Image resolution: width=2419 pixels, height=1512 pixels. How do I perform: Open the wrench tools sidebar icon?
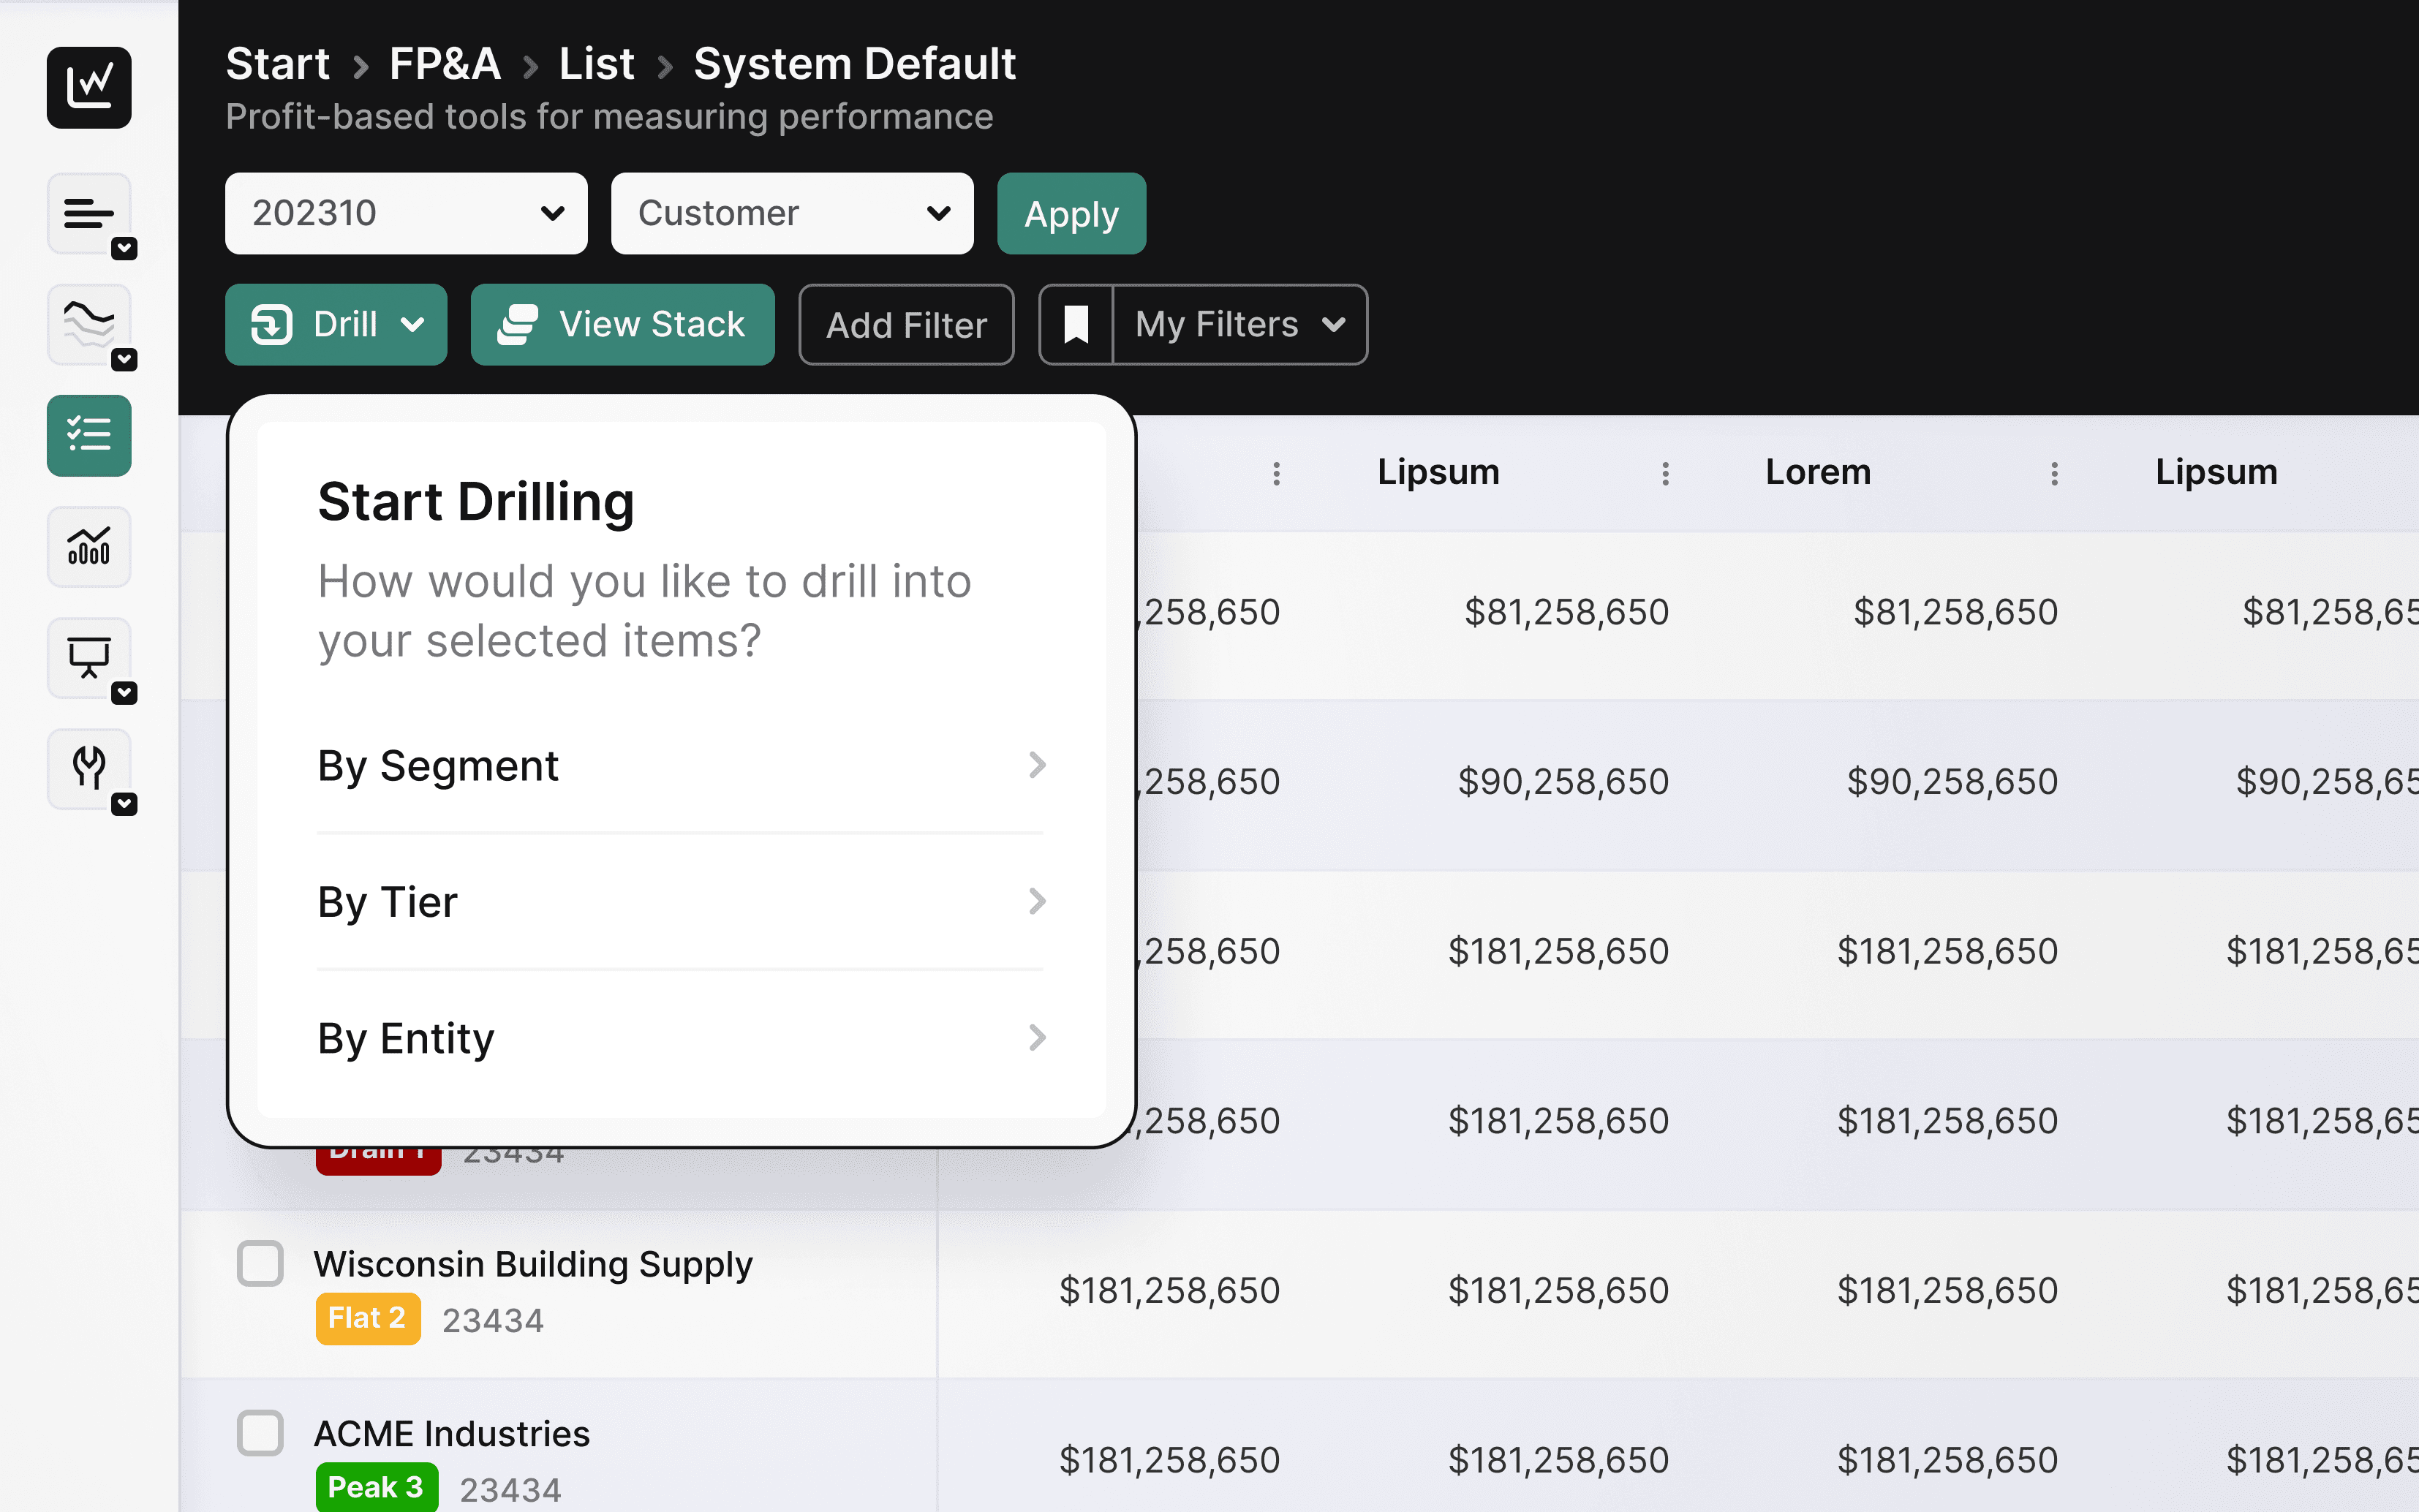click(89, 768)
